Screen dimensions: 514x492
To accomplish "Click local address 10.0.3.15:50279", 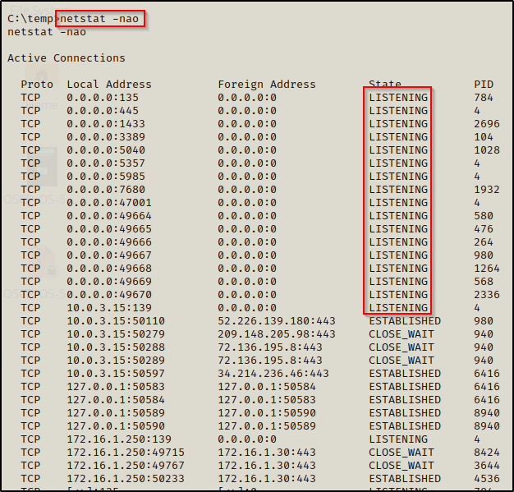I will pos(116,334).
